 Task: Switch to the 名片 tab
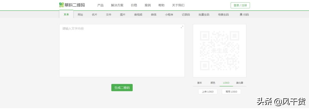pyautogui.click(x=95, y=15)
